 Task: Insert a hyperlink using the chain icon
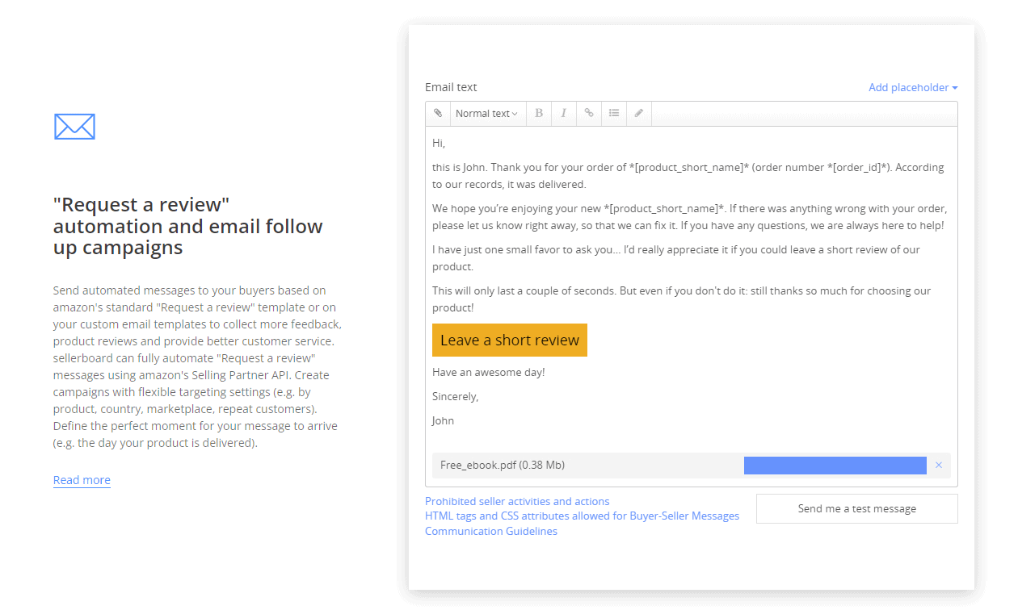589,114
